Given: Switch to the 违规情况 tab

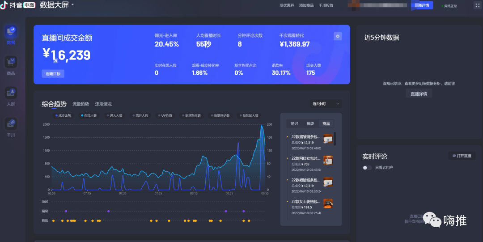Looking at the screenshot, I should click(103, 104).
